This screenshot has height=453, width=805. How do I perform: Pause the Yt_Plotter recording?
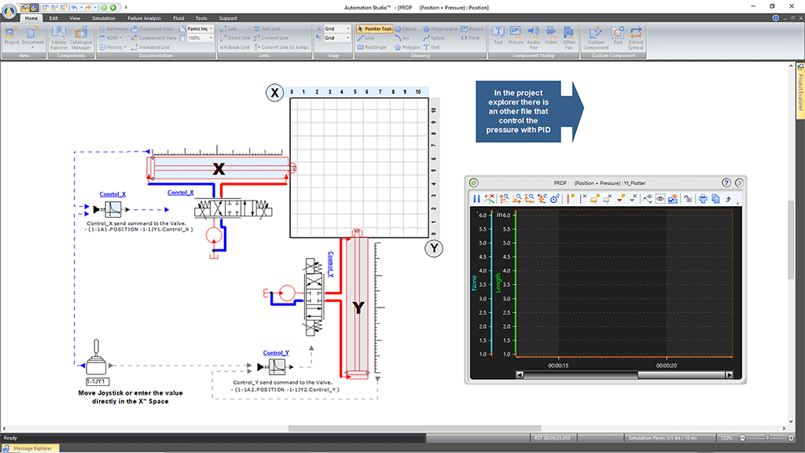(x=476, y=199)
